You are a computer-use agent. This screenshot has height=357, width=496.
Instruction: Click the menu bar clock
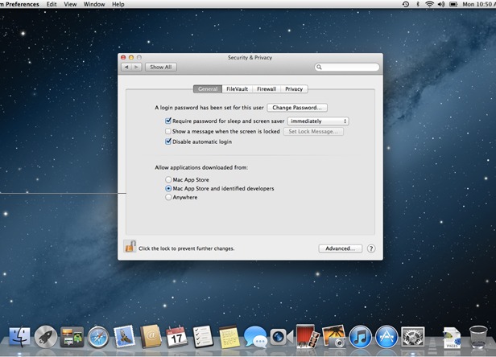click(478, 4)
